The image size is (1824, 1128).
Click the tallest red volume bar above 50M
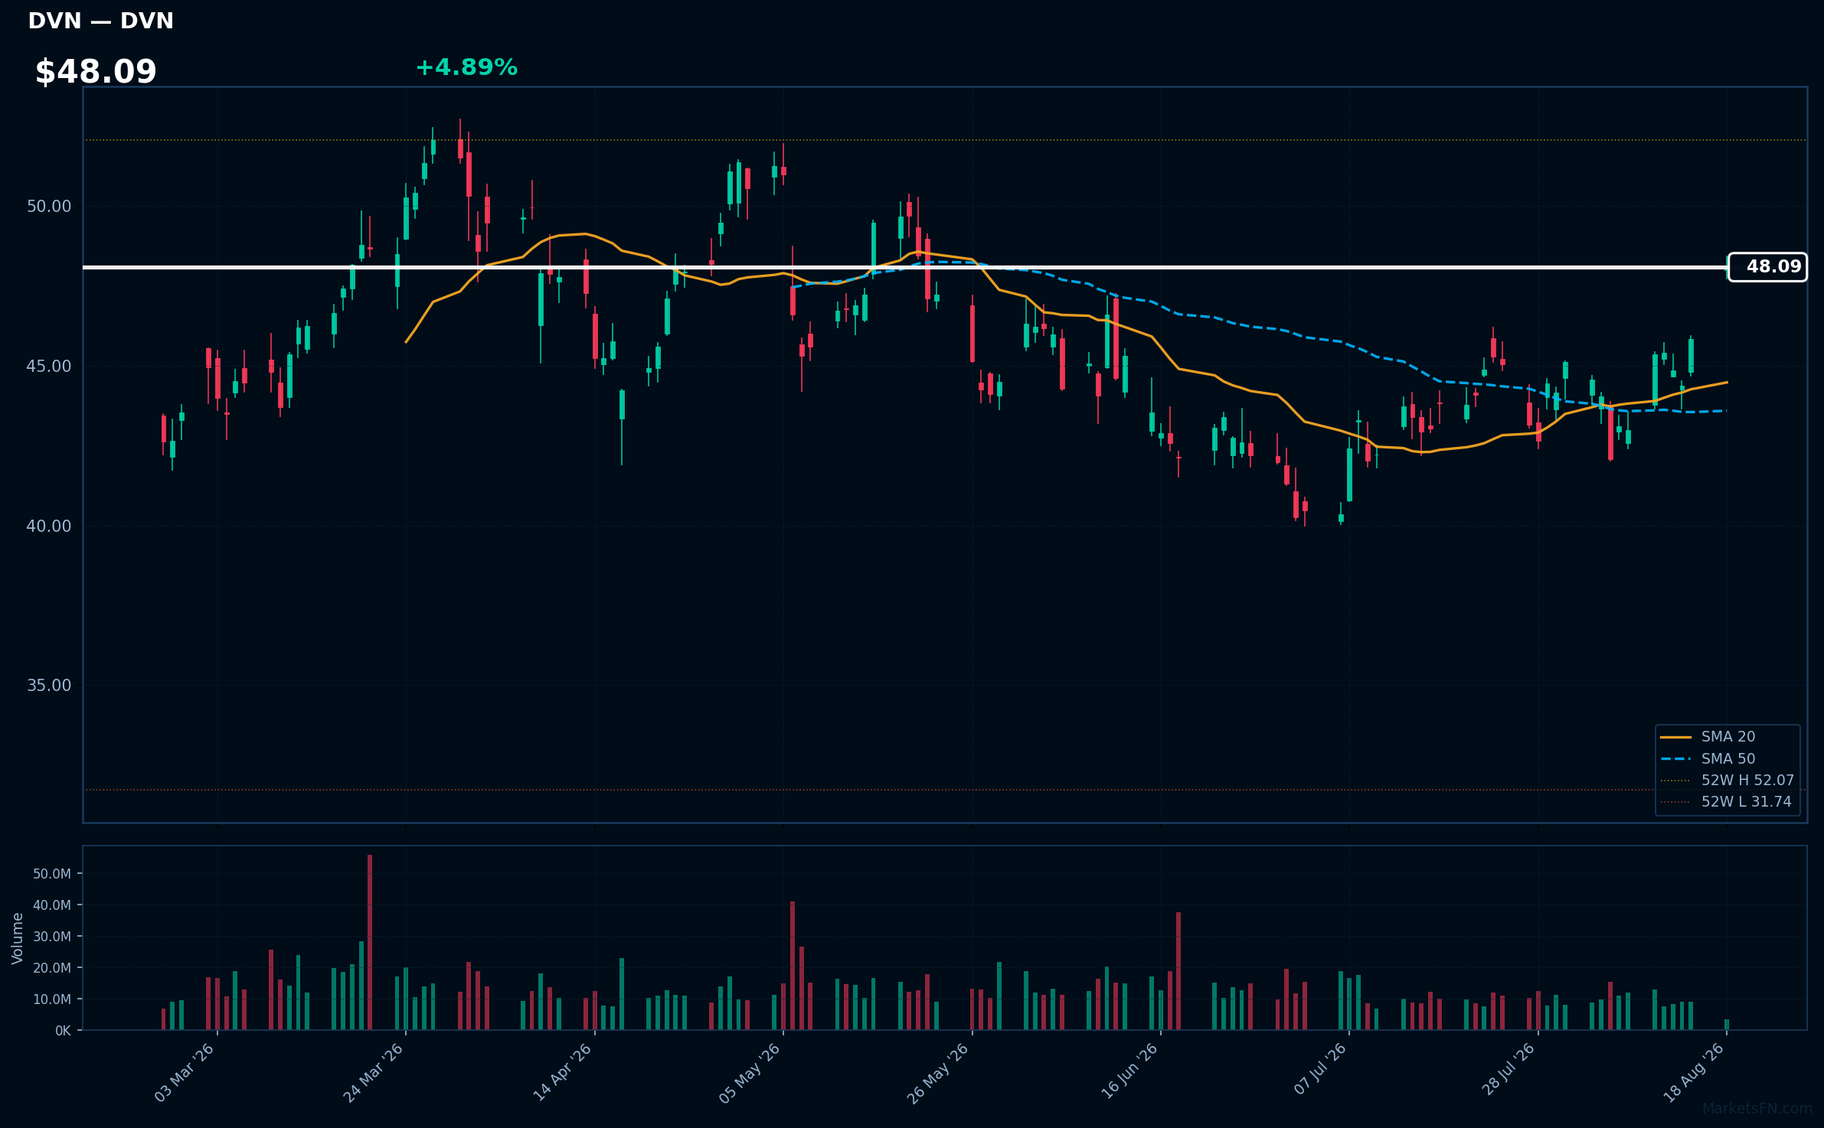click(x=370, y=942)
